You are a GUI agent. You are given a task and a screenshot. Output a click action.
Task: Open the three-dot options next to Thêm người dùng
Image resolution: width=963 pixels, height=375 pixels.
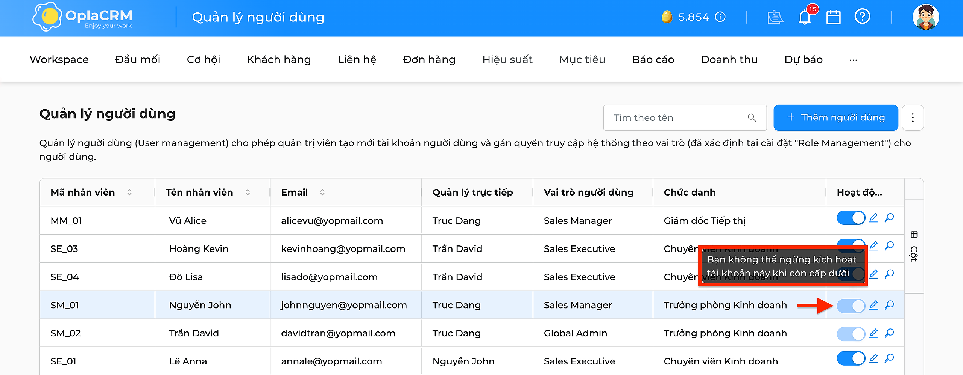point(913,118)
